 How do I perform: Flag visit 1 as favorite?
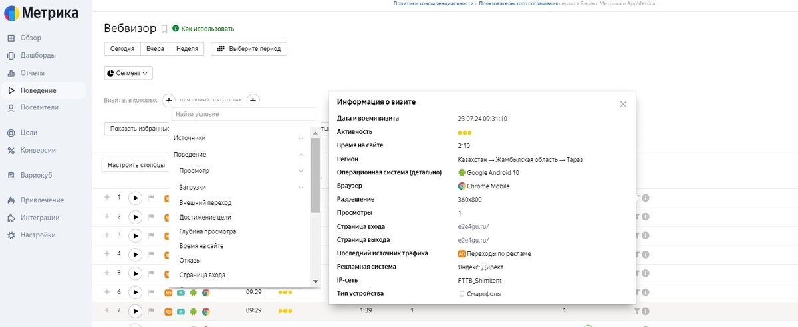[x=150, y=198]
